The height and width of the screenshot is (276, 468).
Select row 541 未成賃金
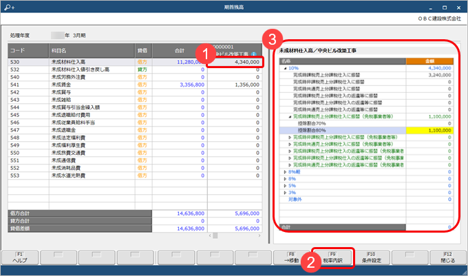coord(135,85)
